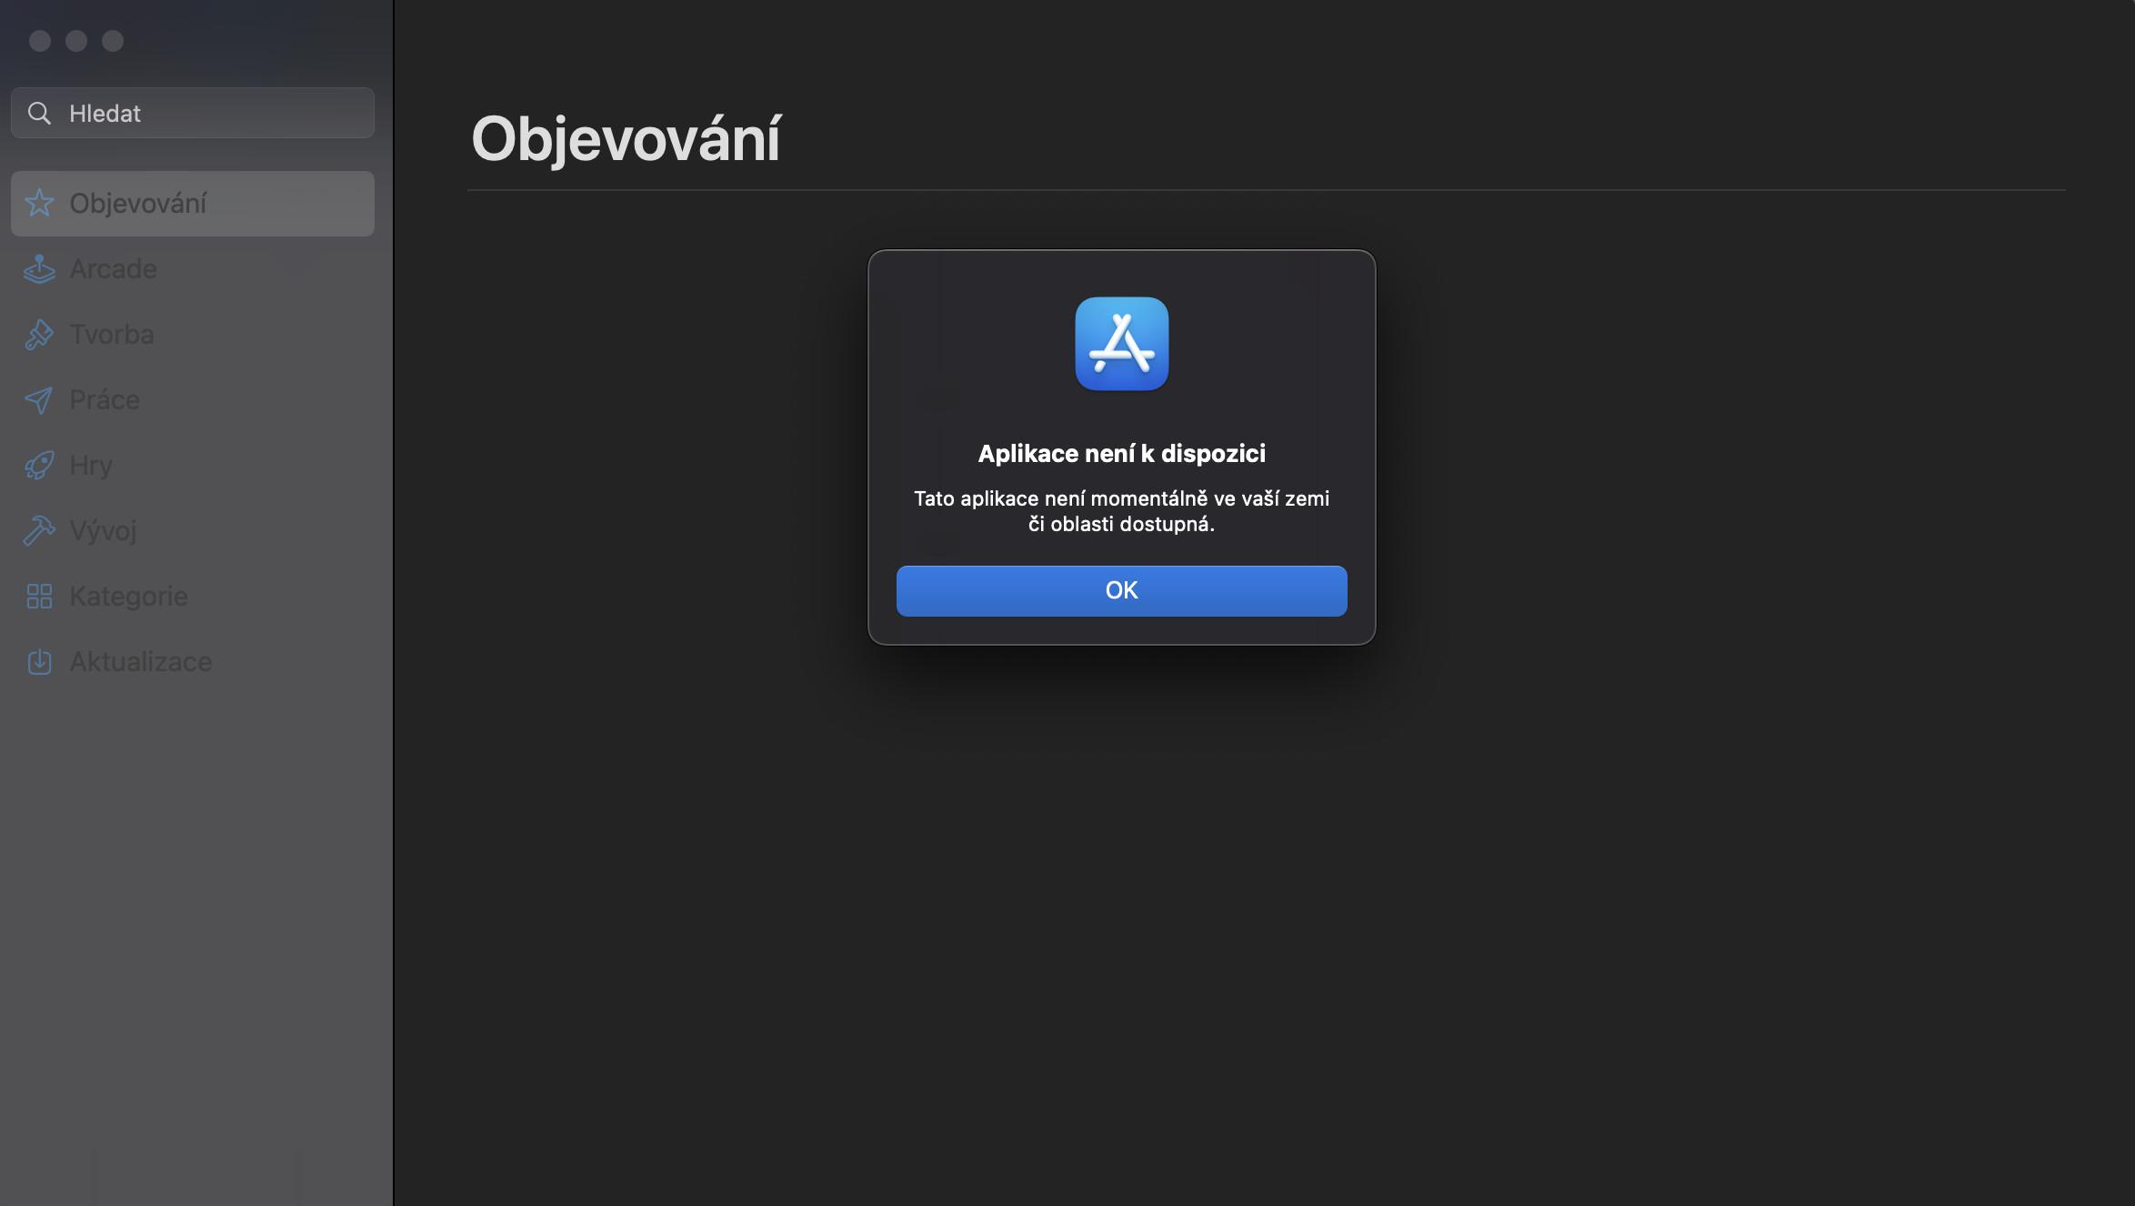Click the Objevování page heading

click(x=626, y=140)
